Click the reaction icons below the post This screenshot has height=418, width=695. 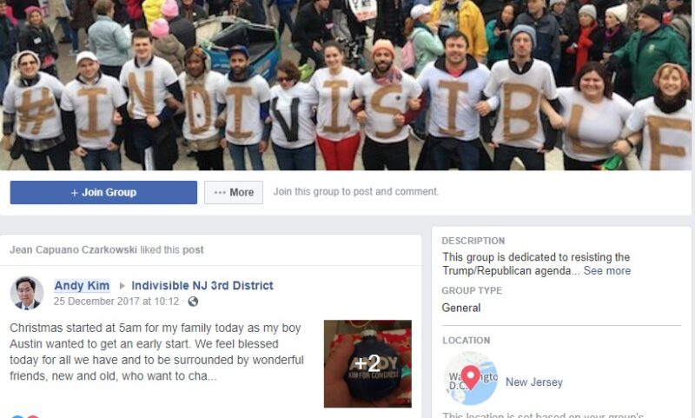point(24,416)
